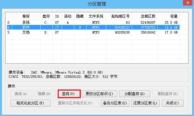This screenshot has width=194, height=116.
Task: Click total sectors value 35616042
Action: (x=148, y=32)
